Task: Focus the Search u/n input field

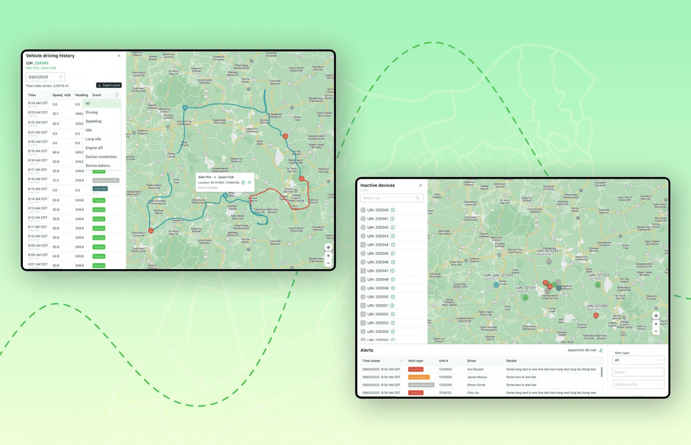Action: point(388,198)
